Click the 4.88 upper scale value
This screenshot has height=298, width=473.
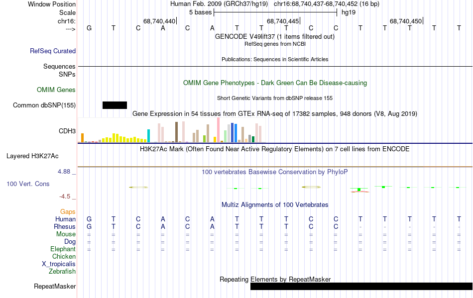tap(64, 172)
